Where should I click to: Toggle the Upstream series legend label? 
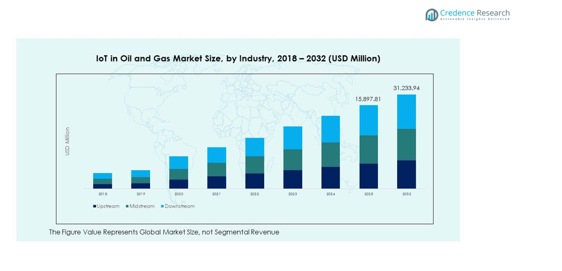(108, 206)
